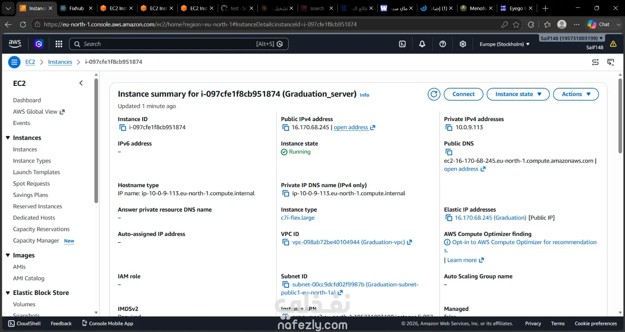The image size is (625, 332).
Task: Open the Console Mobile App link
Action: click(x=107, y=323)
